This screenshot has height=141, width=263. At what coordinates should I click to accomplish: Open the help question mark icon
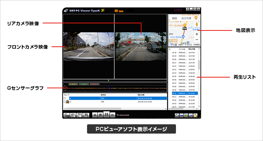point(188,10)
